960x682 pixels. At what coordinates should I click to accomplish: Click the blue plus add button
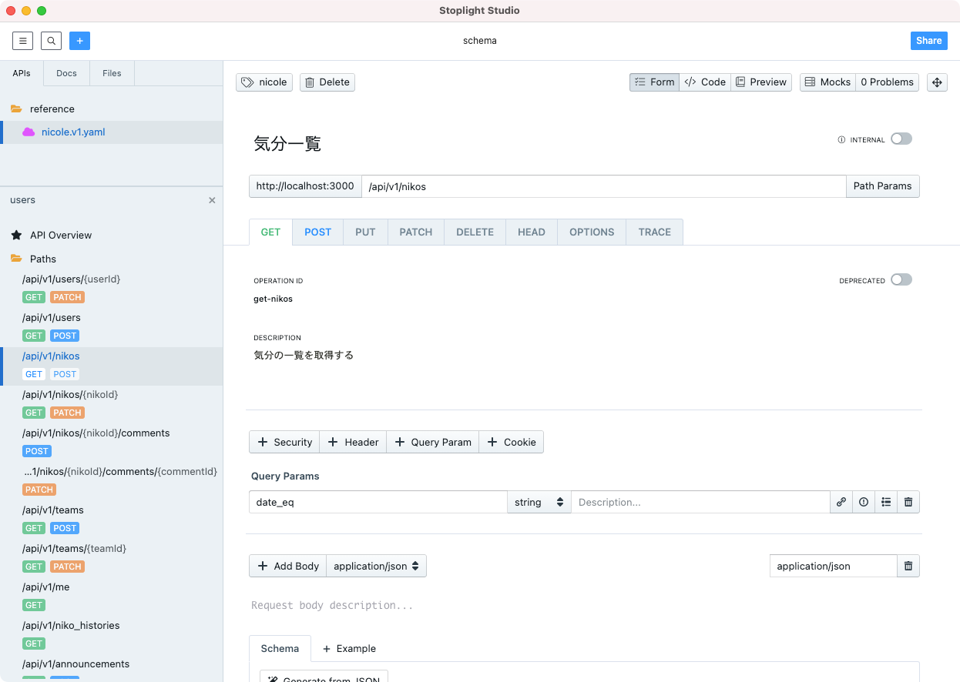point(79,41)
